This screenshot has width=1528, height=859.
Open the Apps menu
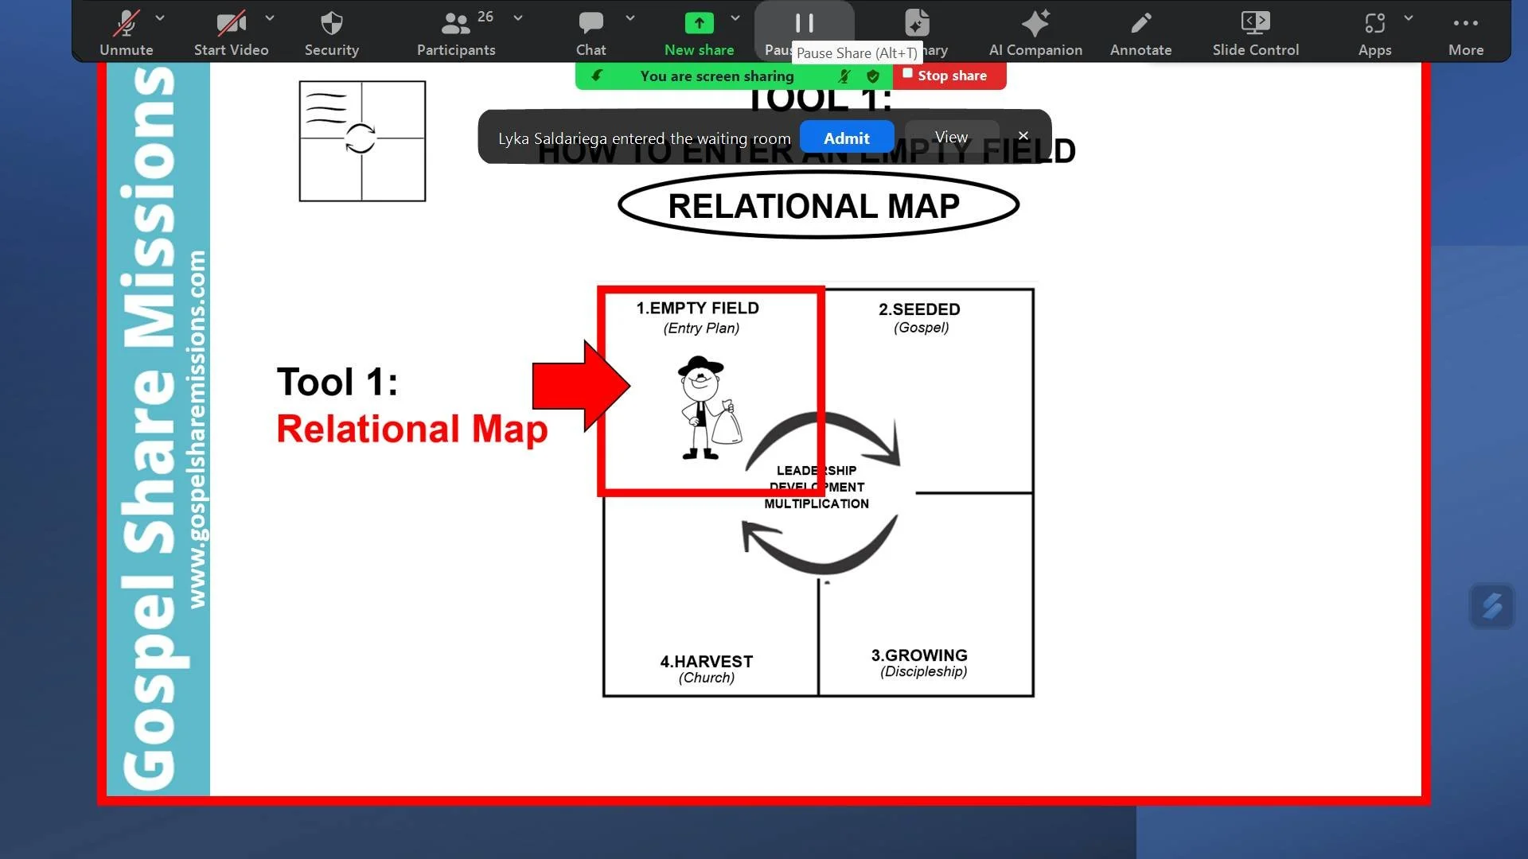1374,32
